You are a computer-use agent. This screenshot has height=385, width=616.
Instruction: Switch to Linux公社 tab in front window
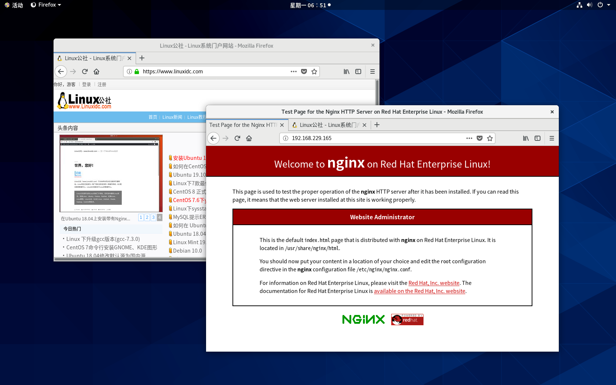tap(330, 125)
